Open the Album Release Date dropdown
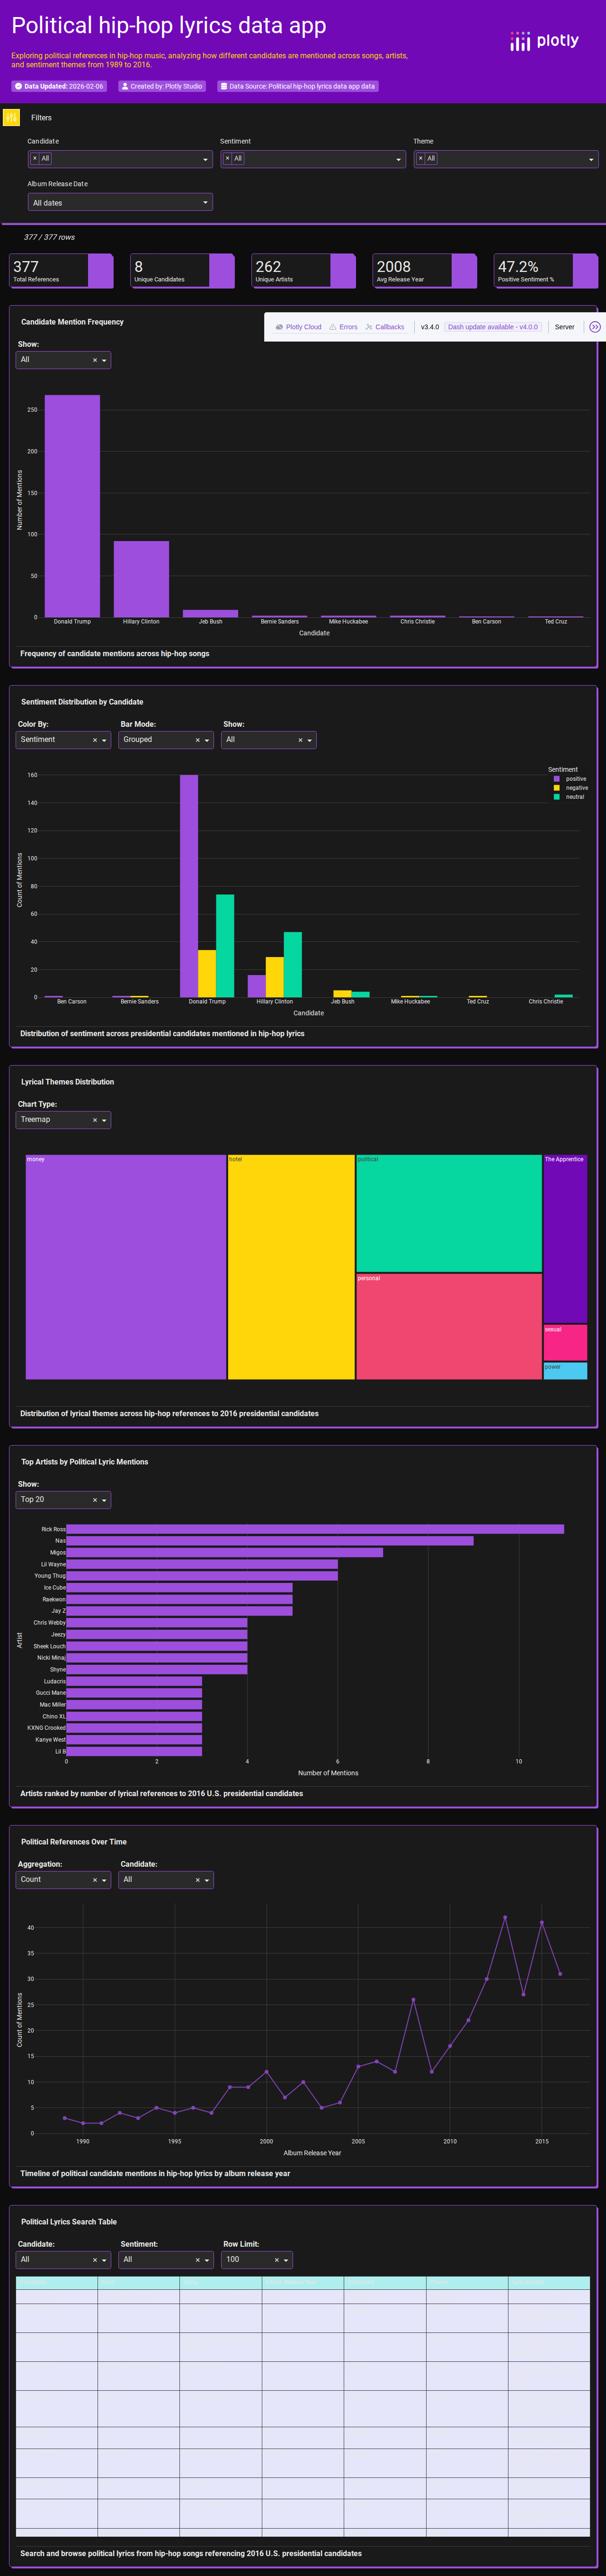The image size is (606, 2576). pyautogui.click(x=119, y=203)
